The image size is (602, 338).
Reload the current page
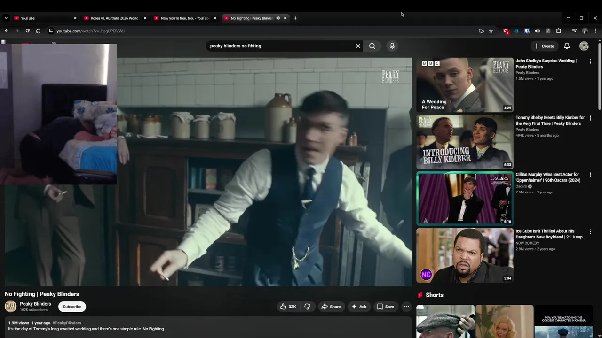27,31
